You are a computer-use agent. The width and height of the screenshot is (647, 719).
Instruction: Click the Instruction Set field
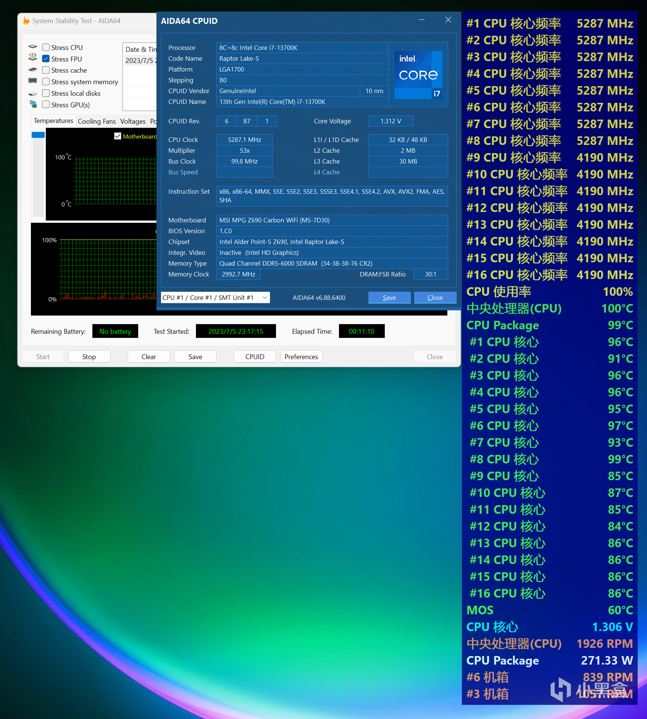(332, 196)
